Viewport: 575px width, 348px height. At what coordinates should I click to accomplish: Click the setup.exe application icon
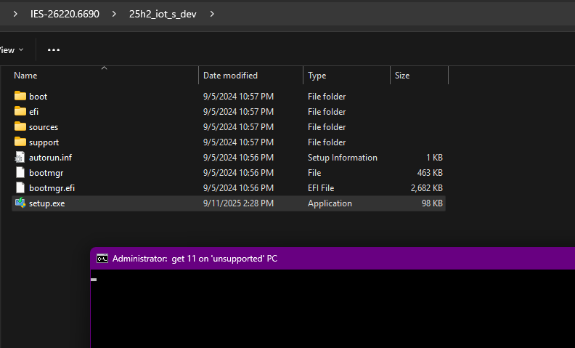[x=20, y=203]
